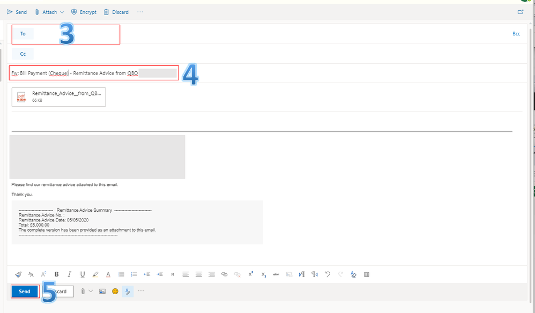Image resolution: width=535 pixels, height=313 pixels.
Task: Insert a numbered list
Action: click(134, 274)
